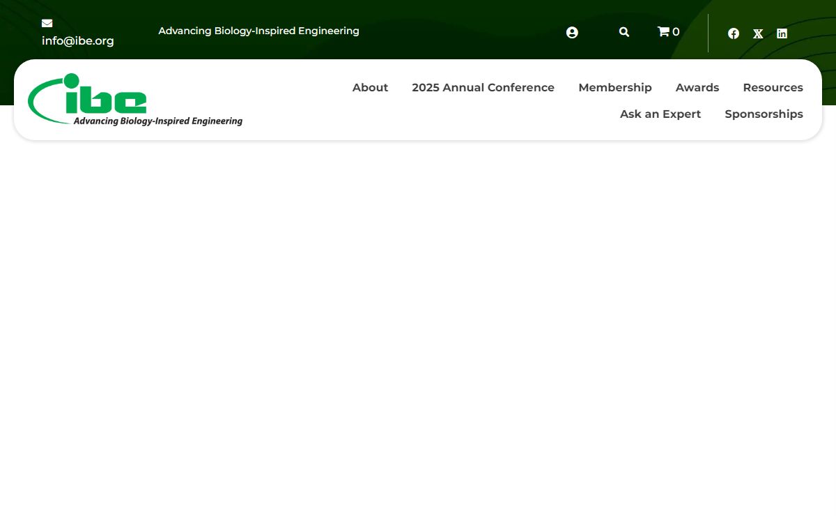Open the About menu
Image resolution: width=836 pixels, height=516 pixels.
[x=370, y=87]
